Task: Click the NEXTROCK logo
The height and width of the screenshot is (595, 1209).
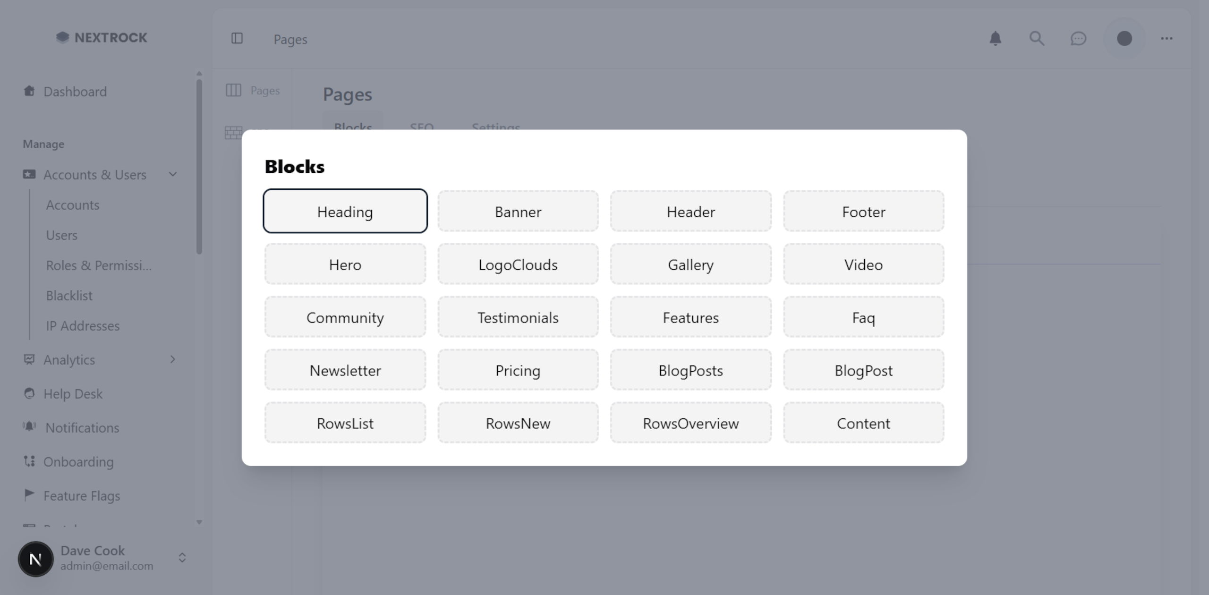Action: point(101,37)
